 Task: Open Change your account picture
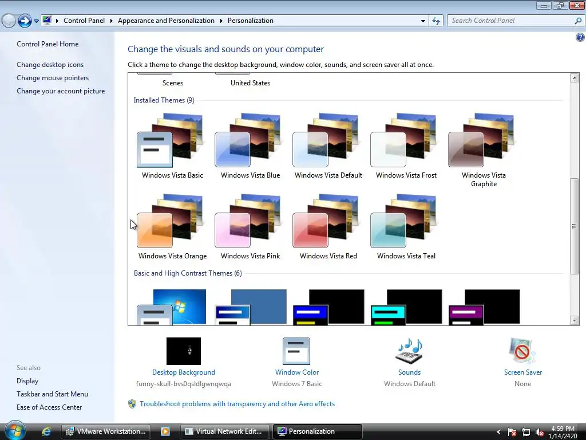tap(61, 91)
